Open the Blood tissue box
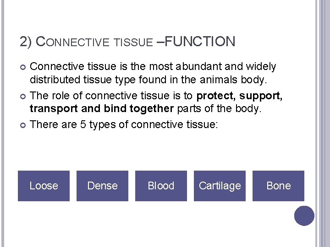 pyautogui.click(x=161, y=186)
